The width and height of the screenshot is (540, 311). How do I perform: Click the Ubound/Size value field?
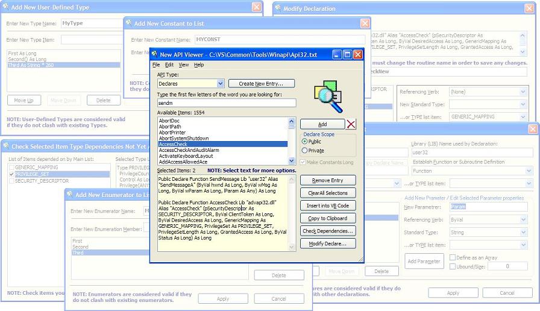507,266
